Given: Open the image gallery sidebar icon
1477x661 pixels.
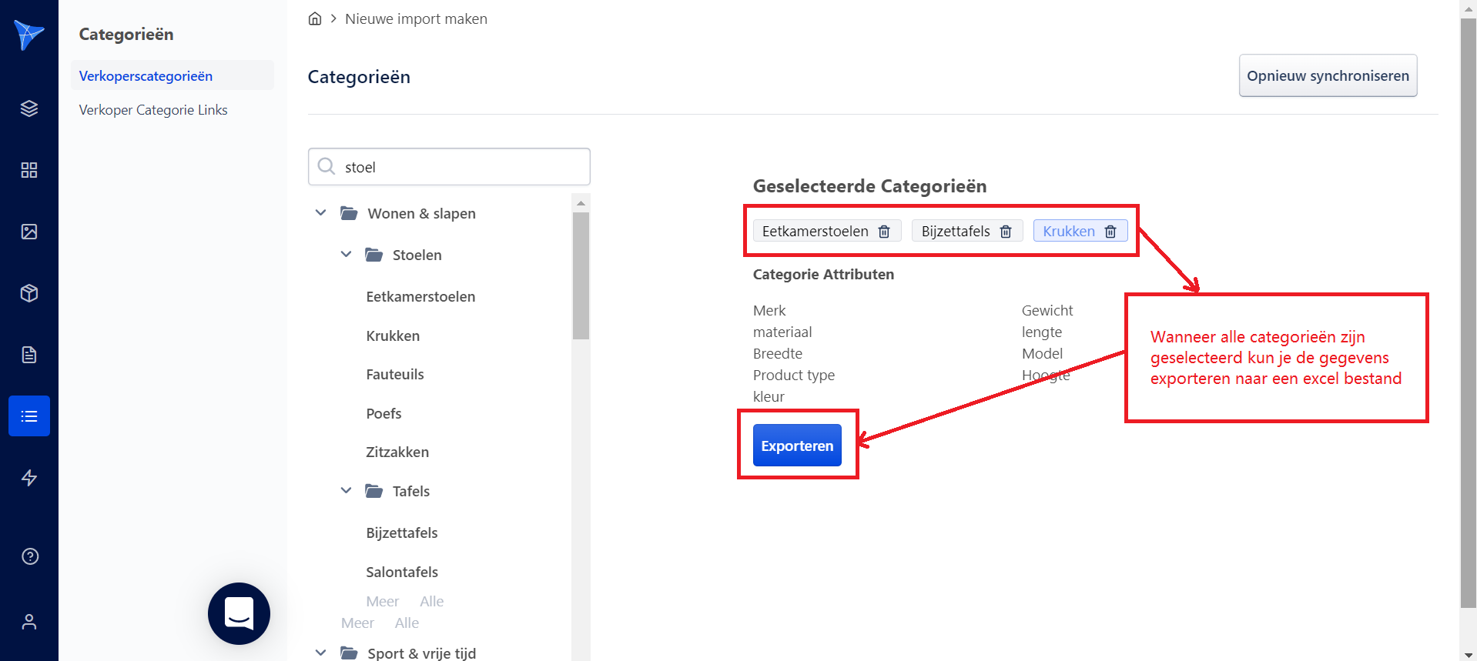Looking at the screenshot, I should [x=29, y=232].
